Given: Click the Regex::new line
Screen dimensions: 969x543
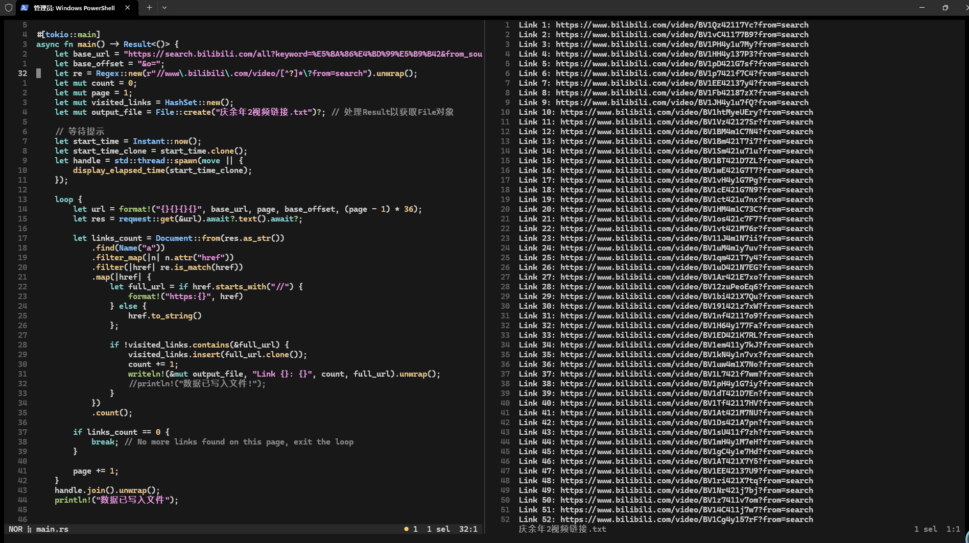Looking at the screenshot, I should [x=236, y=73].
